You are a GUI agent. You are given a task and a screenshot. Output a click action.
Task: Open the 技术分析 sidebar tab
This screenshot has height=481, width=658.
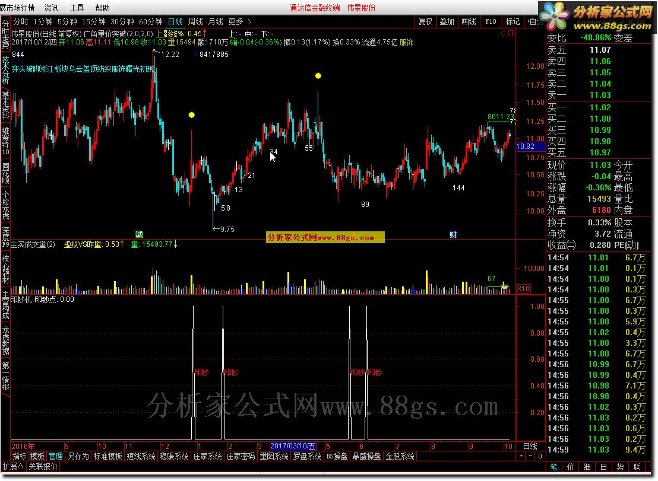(x=5, y=69)
